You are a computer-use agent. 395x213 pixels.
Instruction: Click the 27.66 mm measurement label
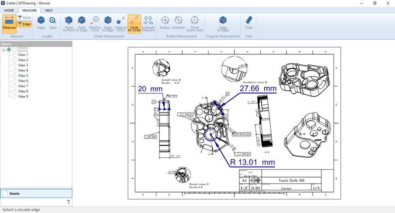(x=258, y=88)
